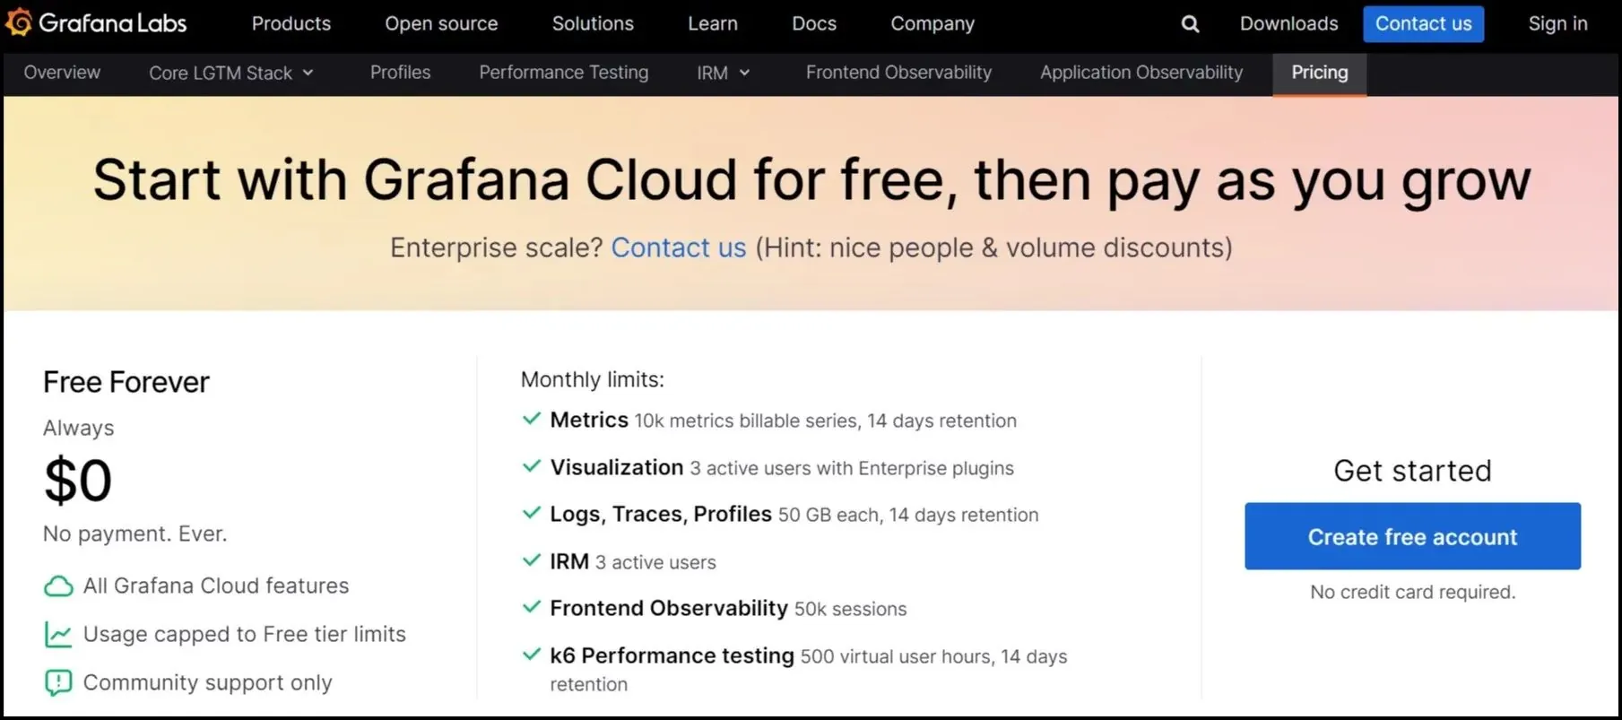Viewport: 1622px width, 720px height.
Task: Click the cloud icon beside All Grafana Cloud features
Action: coord(58,586)
